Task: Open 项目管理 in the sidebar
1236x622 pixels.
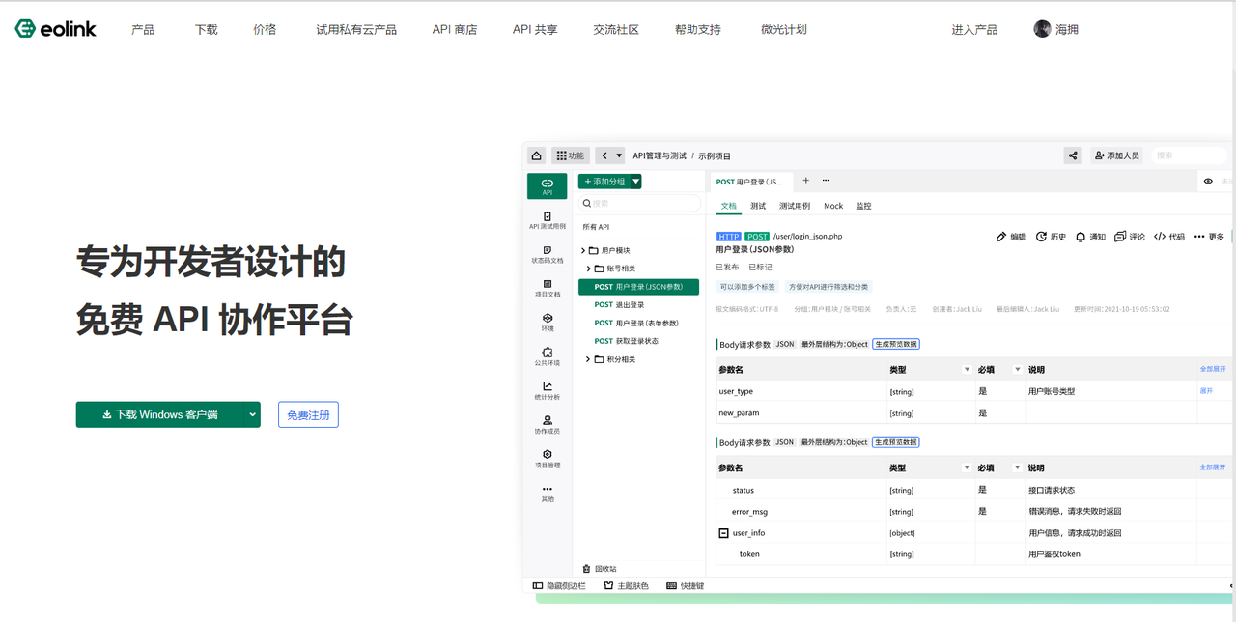Action: tap(548, 459)
